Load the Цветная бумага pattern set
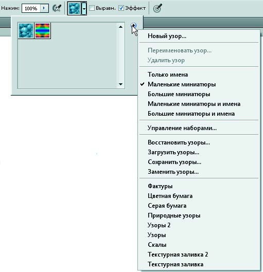 click(x=199, y=196)
